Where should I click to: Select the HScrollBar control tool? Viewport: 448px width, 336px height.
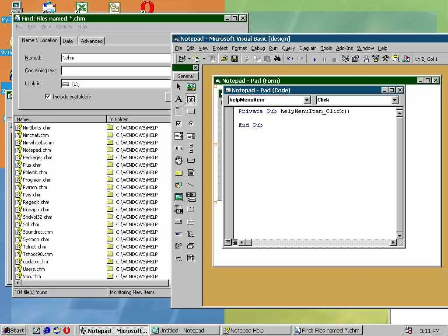[x=179, y=148]
